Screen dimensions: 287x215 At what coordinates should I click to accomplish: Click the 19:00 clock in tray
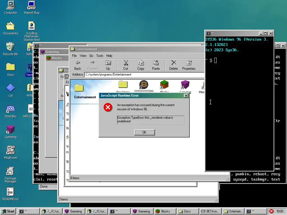click(x=280, y=211)
